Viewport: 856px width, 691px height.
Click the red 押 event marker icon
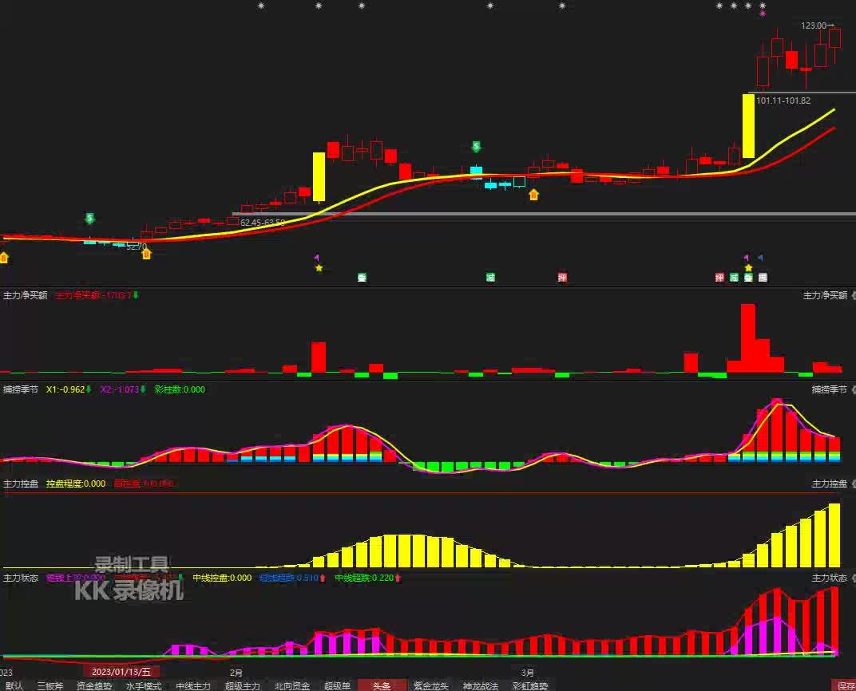[562, 278]
